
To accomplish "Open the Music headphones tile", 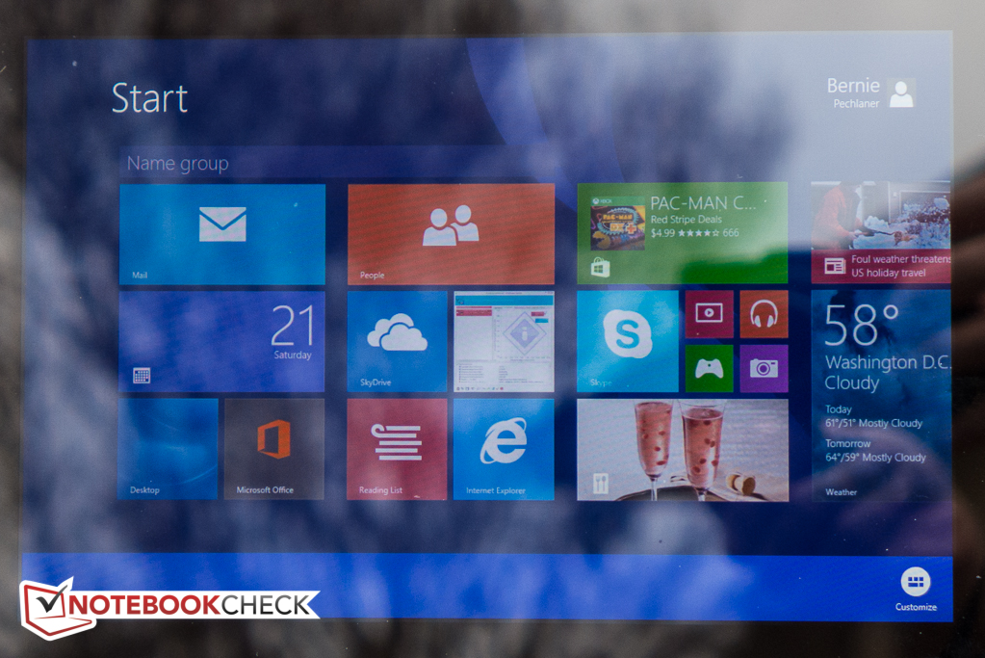I will 764,314.
